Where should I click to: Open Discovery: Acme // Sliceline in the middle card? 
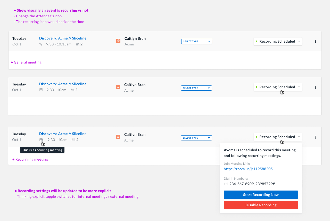[x=63, y=84]
